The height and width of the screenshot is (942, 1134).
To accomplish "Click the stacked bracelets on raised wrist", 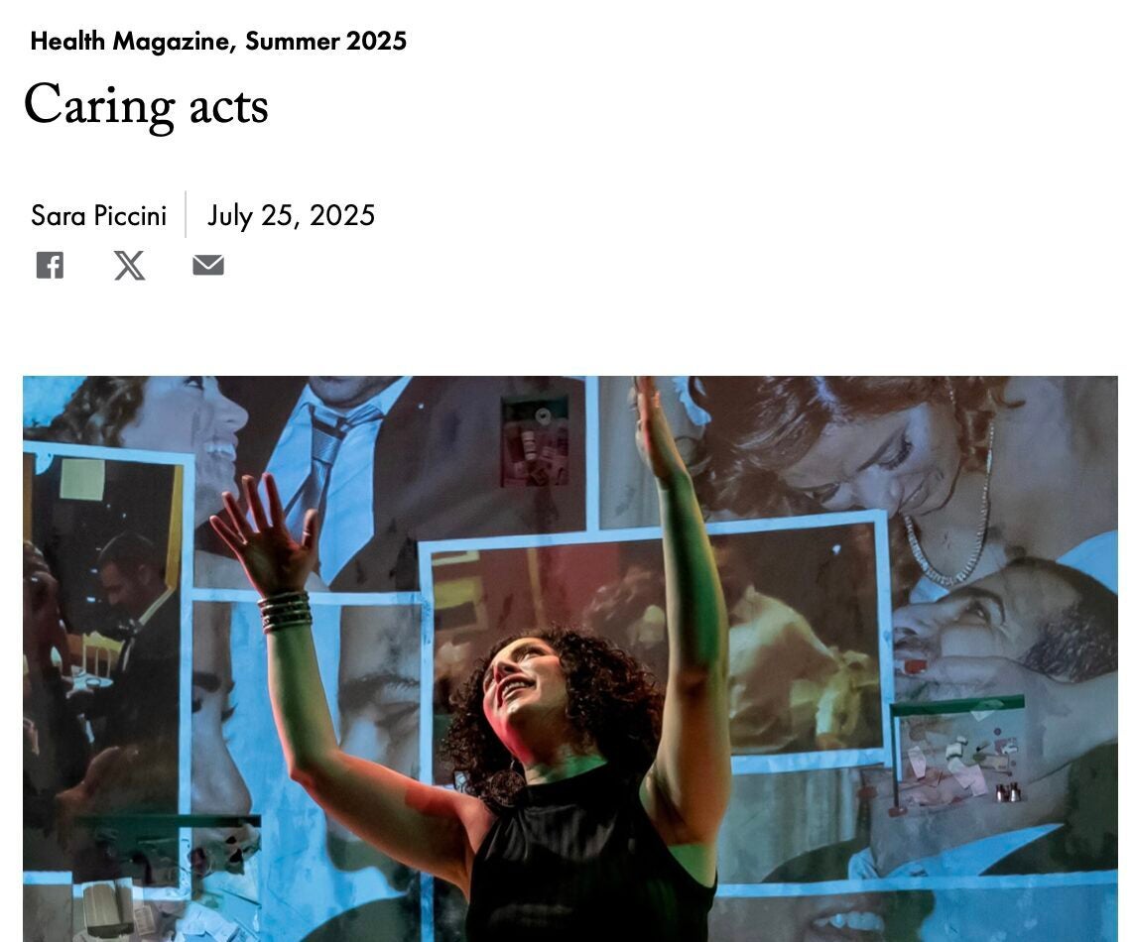I will coord(285,612).
